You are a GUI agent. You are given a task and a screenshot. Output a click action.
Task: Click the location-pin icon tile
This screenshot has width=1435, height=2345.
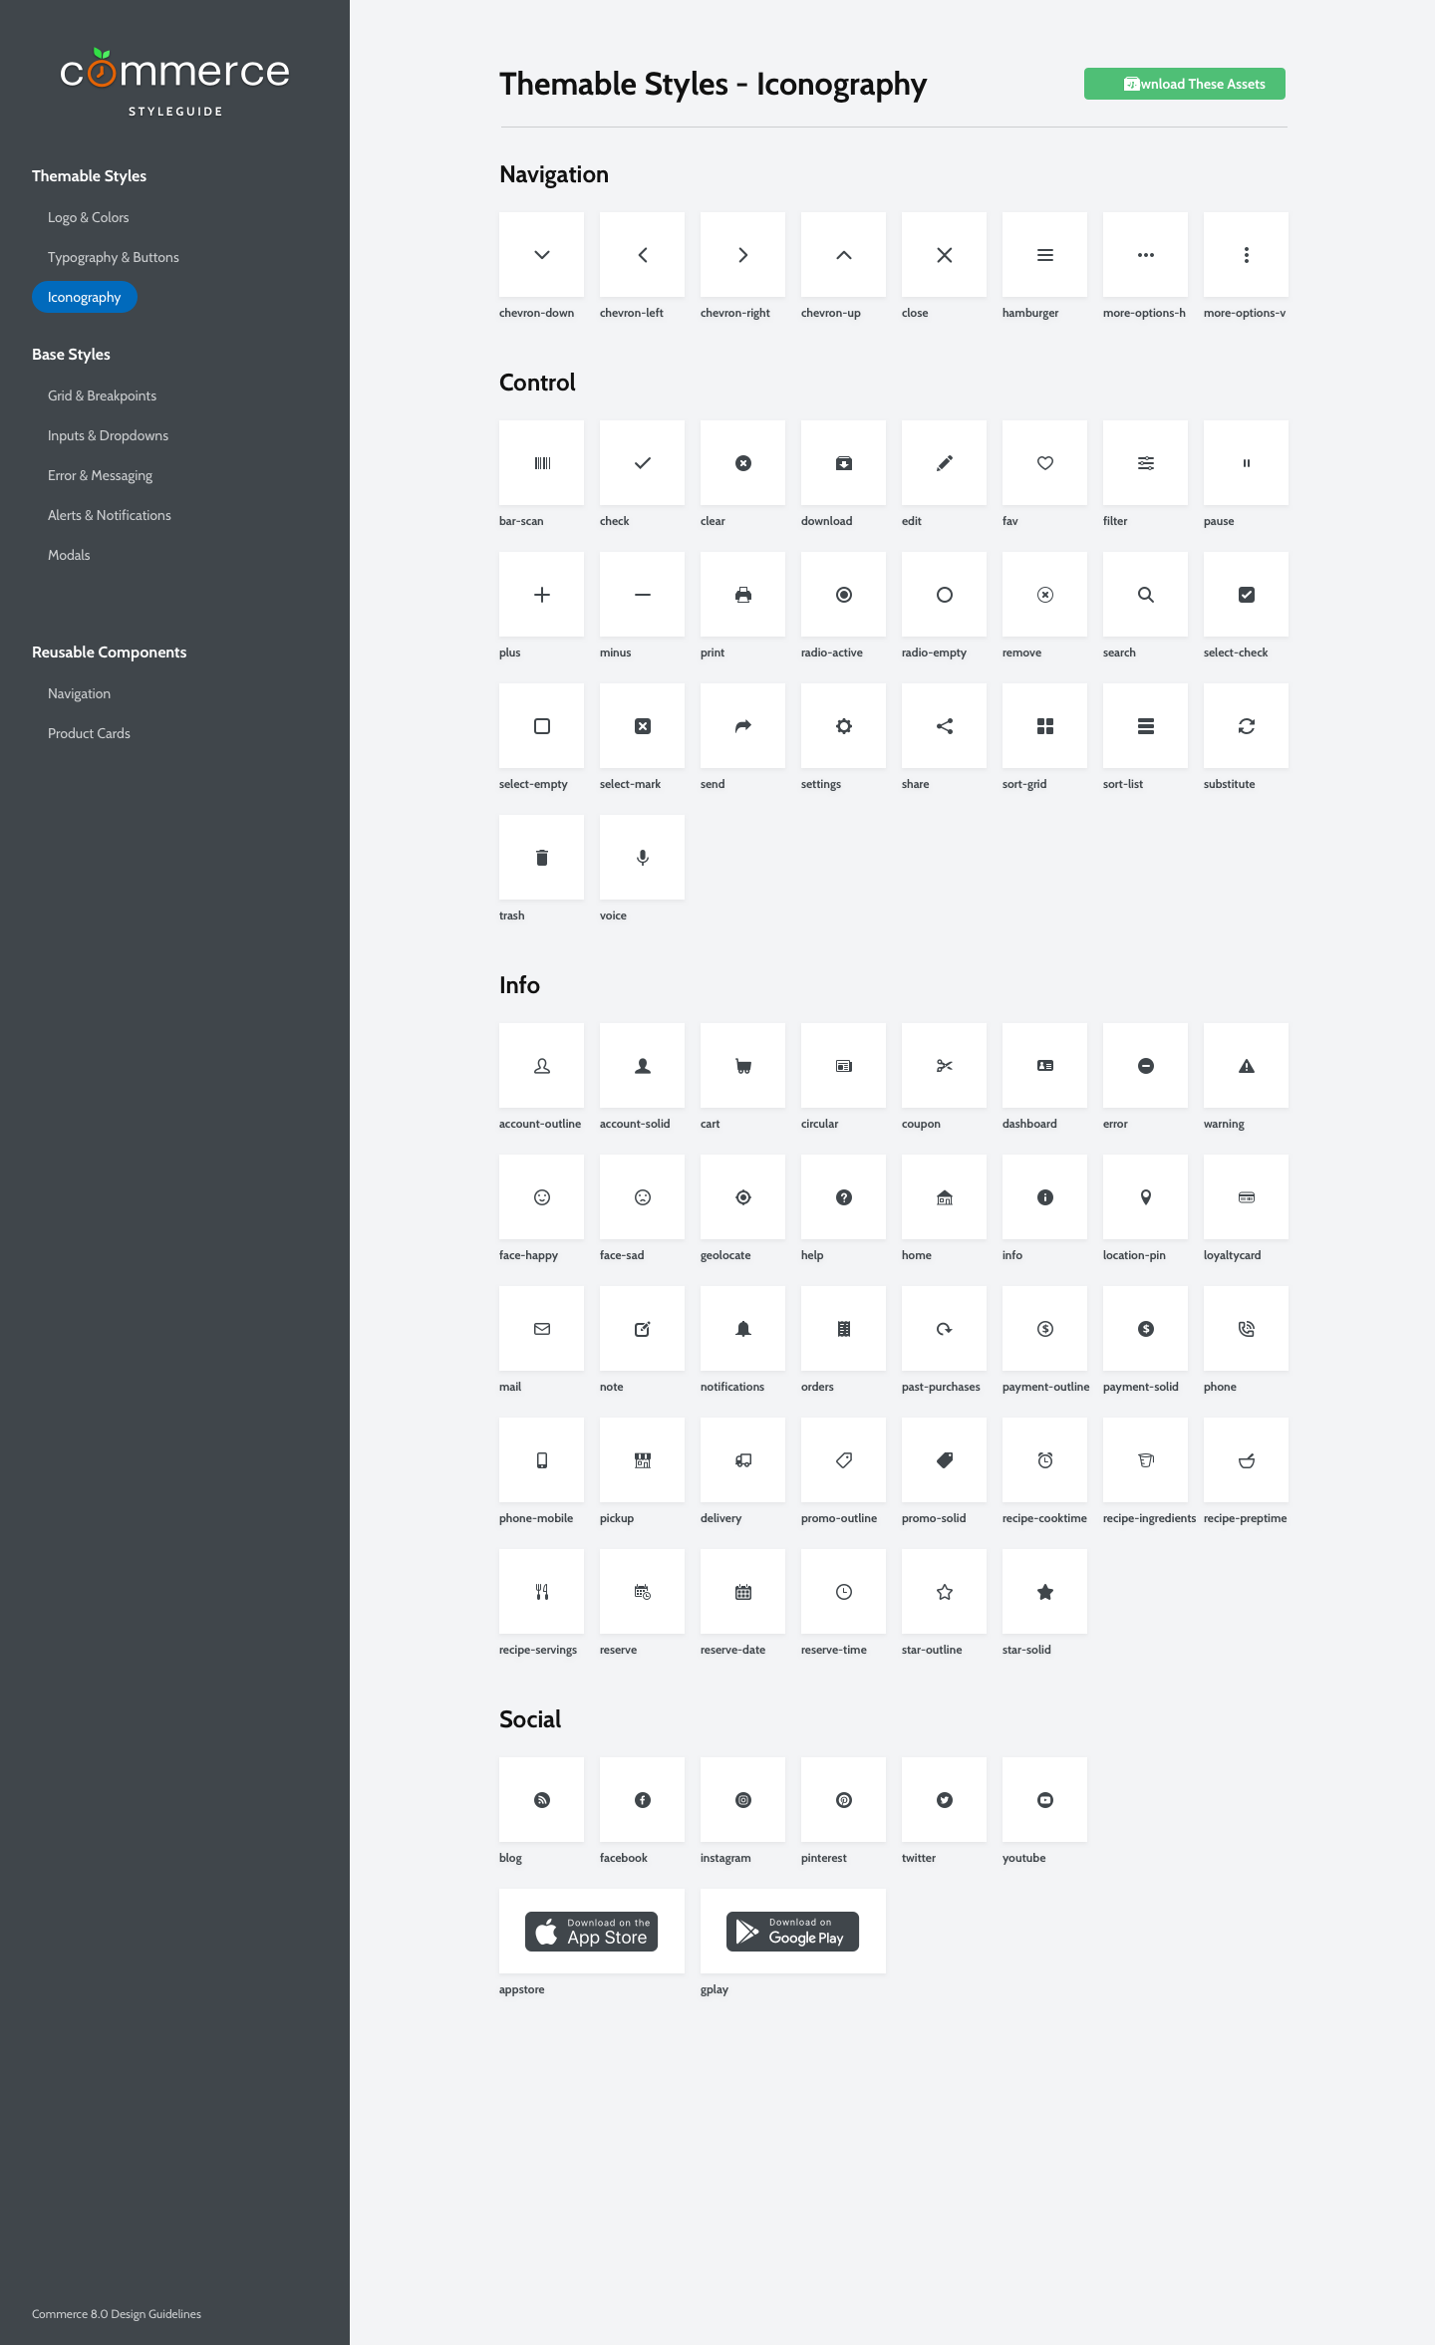pyautogui.click(x=1146, y=1197)
